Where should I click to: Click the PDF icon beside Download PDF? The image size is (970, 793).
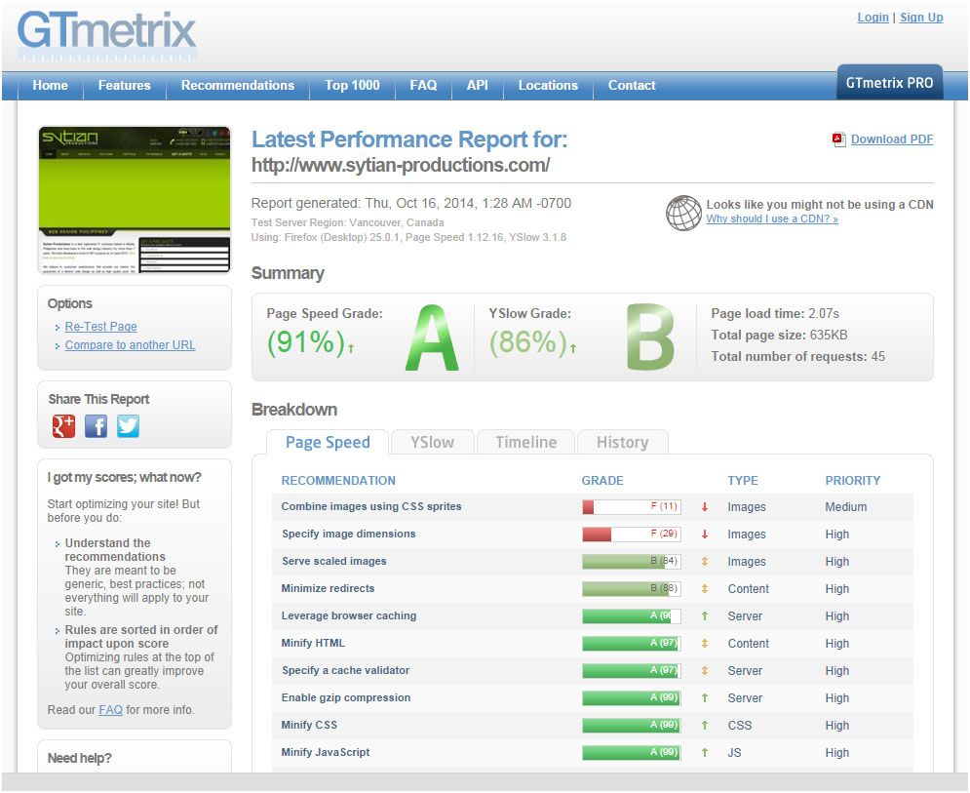(x=838, y=139)
